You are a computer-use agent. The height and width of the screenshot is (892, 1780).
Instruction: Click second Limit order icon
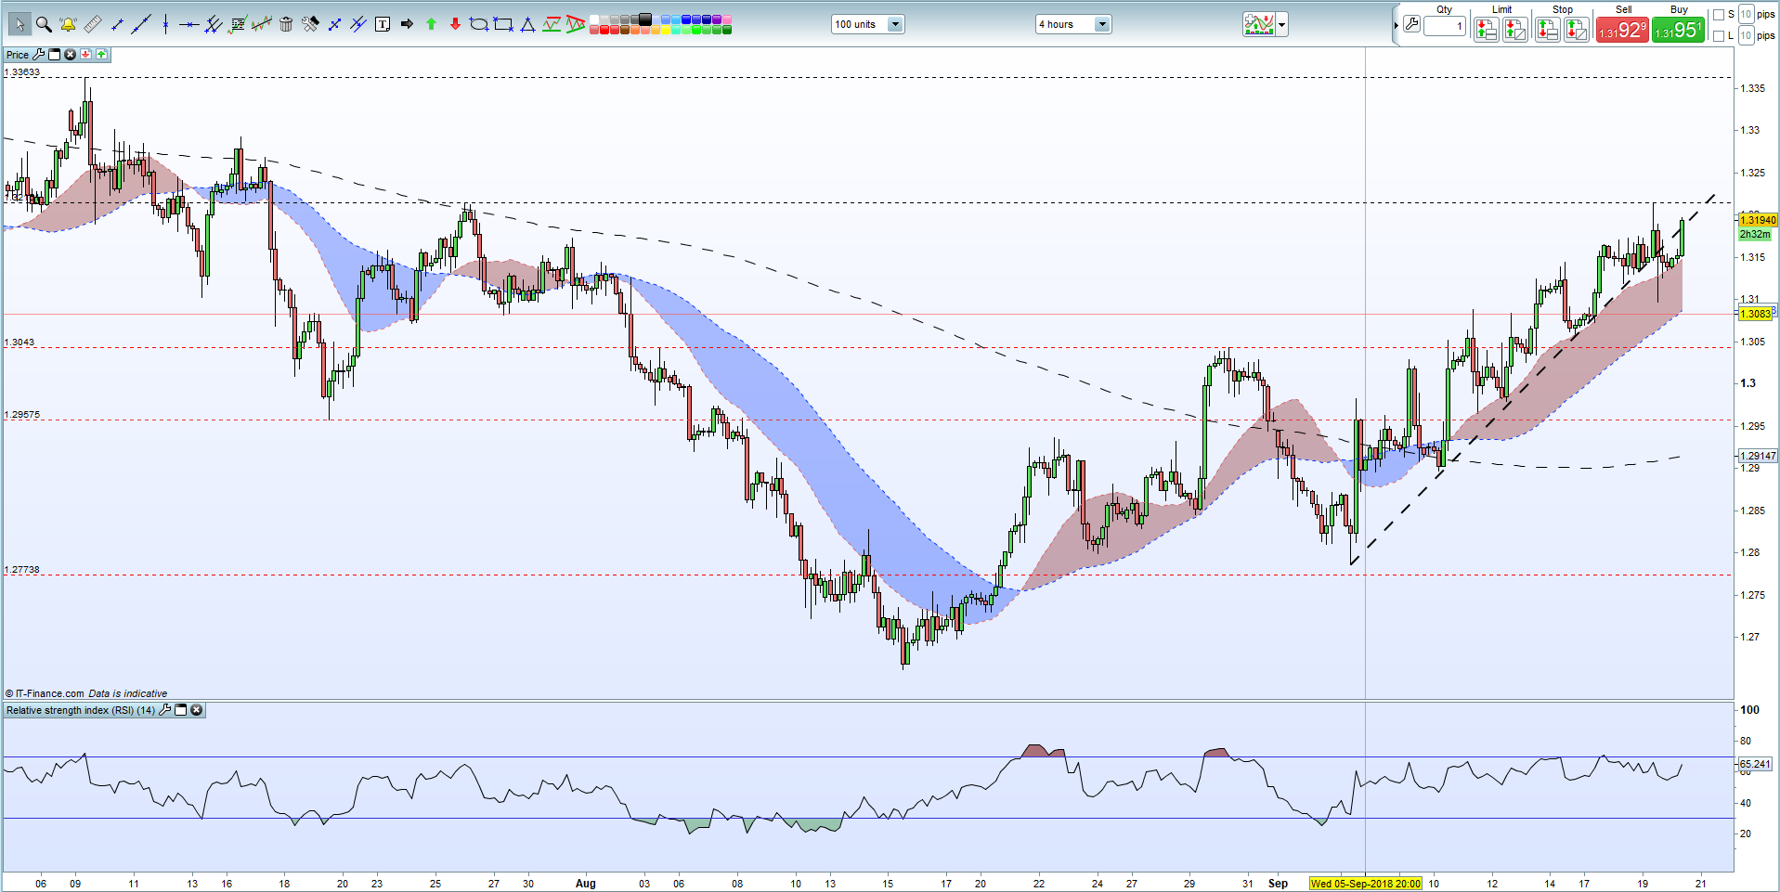[1515, 30]
